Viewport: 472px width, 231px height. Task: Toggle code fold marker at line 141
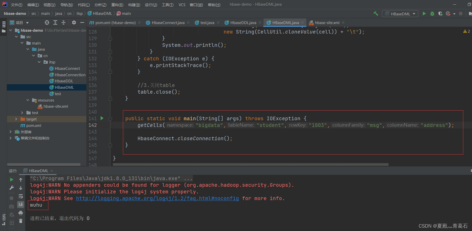point(110,118)
